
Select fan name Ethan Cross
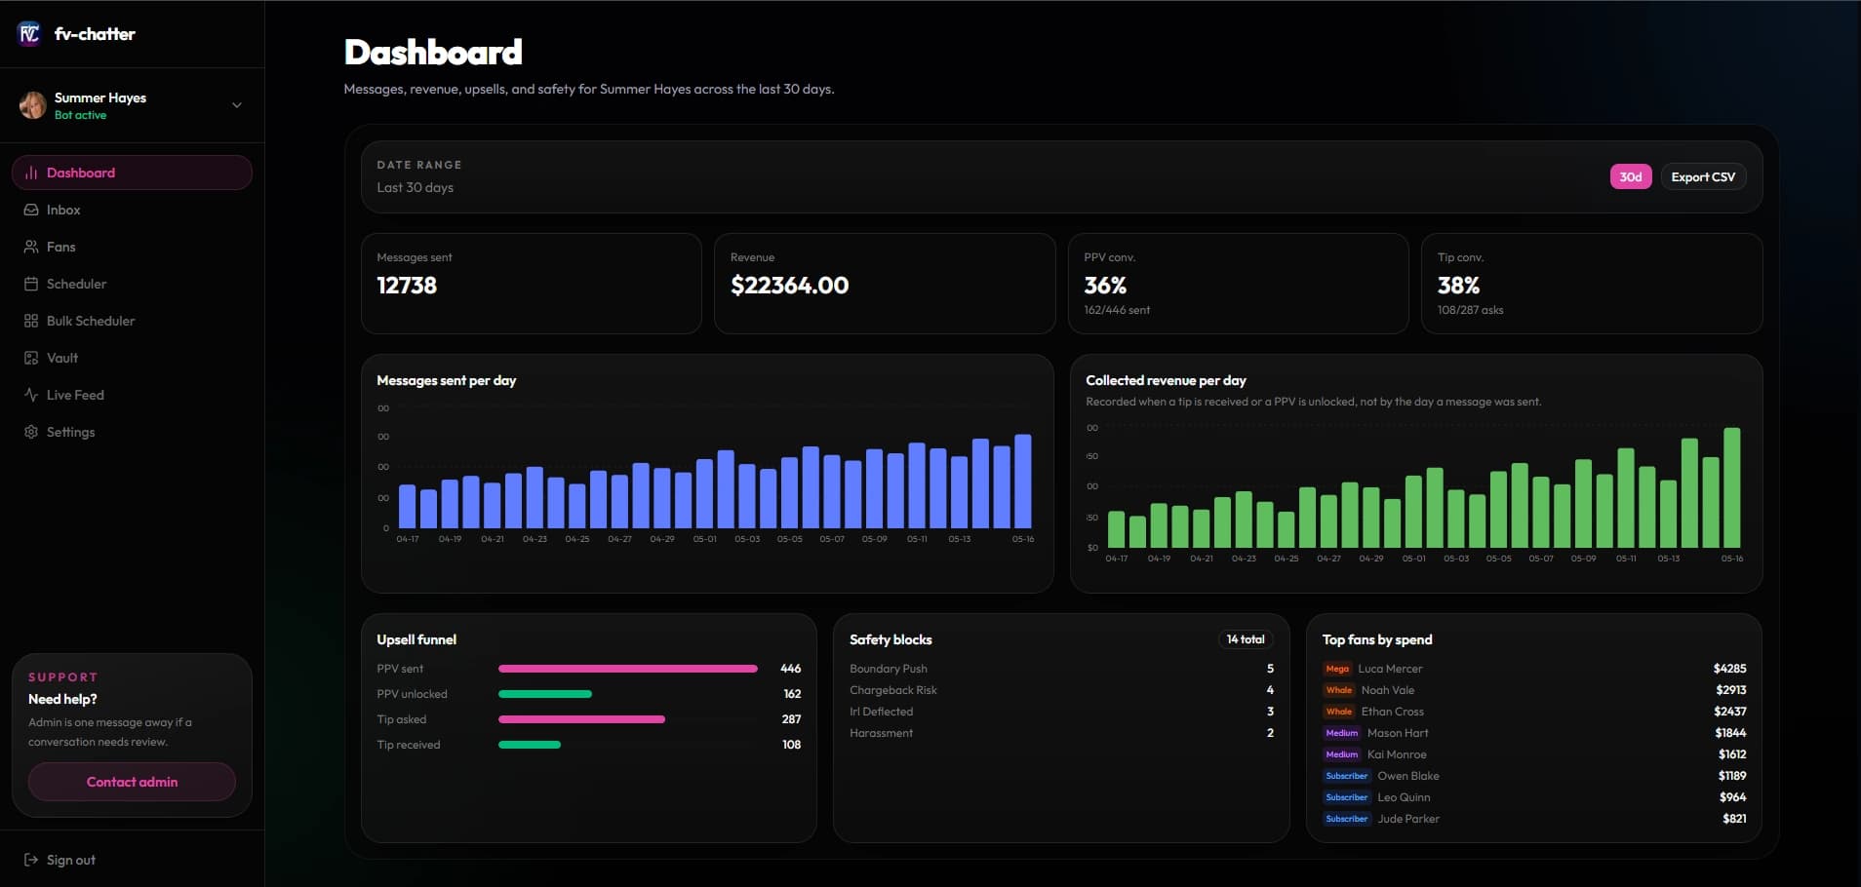coord(1393,712)
